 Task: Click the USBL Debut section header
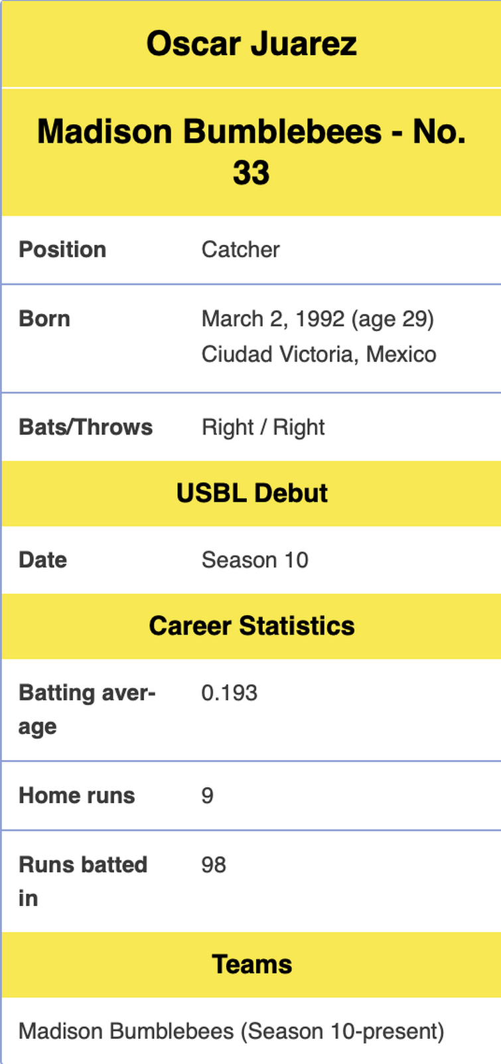tap(251, 493)
